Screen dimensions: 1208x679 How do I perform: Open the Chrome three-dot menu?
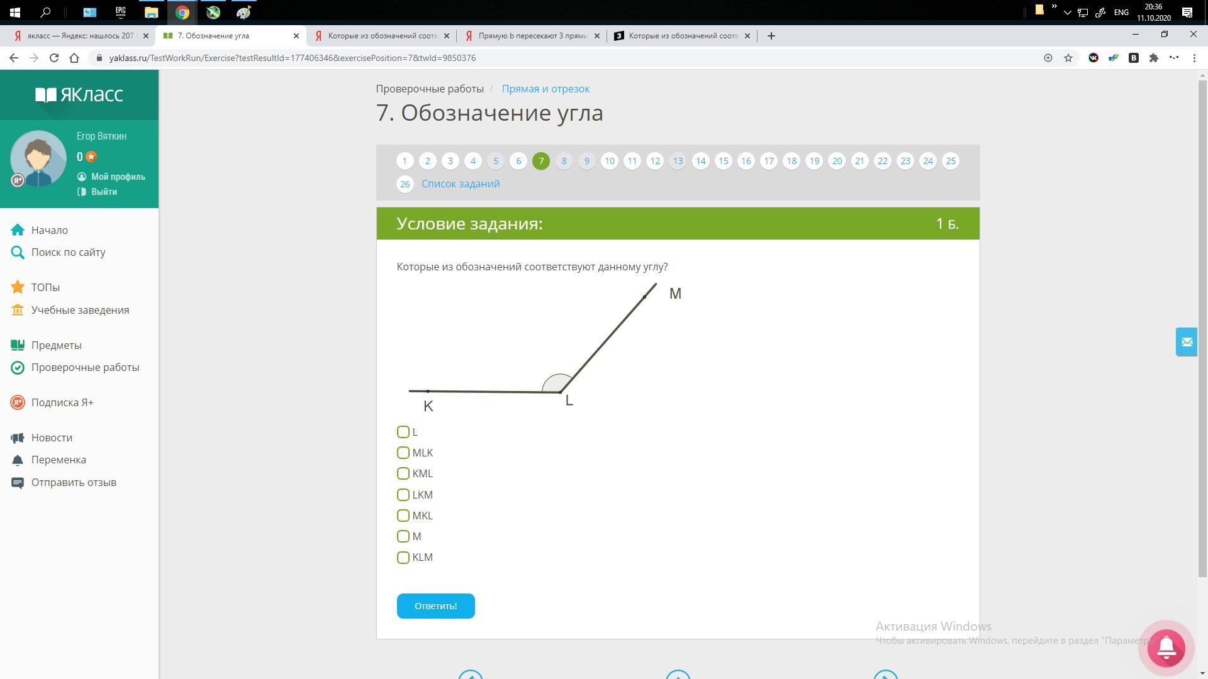click(x=1194, y=58)
